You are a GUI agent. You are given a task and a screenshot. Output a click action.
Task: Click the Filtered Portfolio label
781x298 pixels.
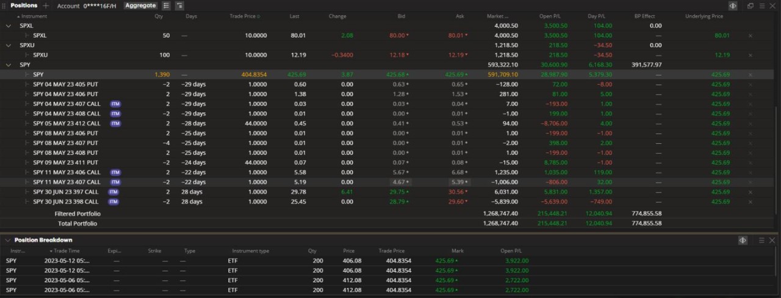77,214
